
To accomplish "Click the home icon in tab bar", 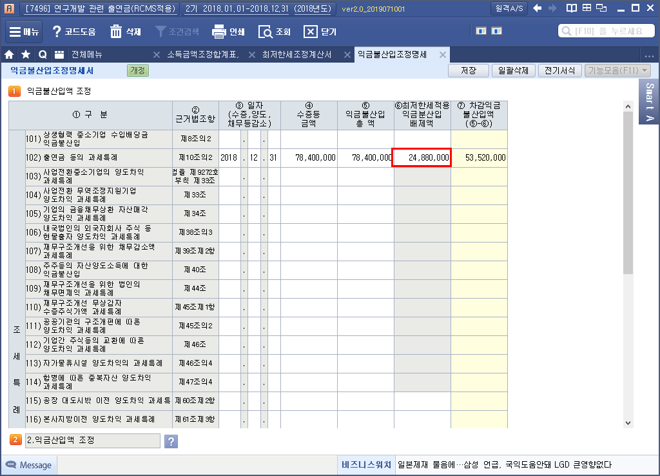I will [9, 54].
